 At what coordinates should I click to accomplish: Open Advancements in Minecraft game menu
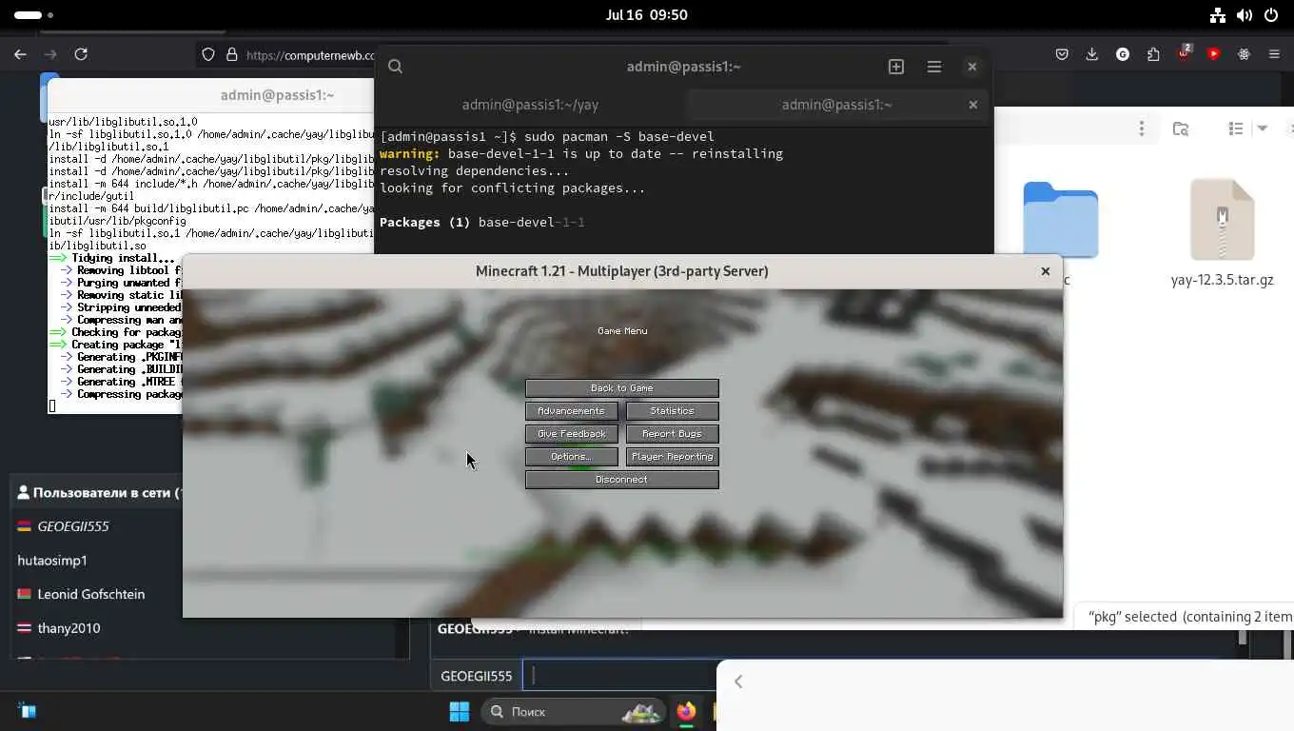pyautogui.click(x=571, y=411)
